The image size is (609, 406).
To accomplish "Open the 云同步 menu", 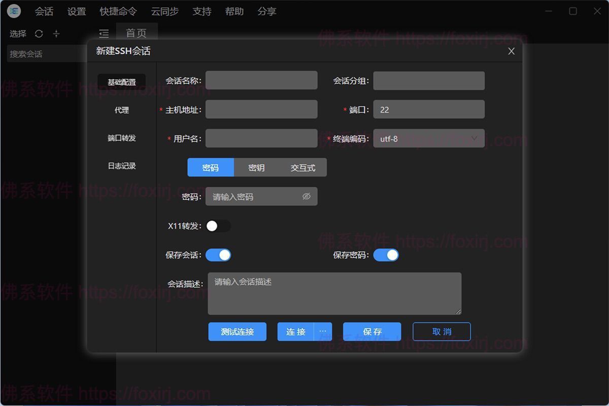I will click(164, 11).
